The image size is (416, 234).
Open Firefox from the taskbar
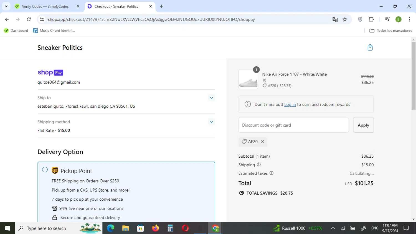click(155, 228)
